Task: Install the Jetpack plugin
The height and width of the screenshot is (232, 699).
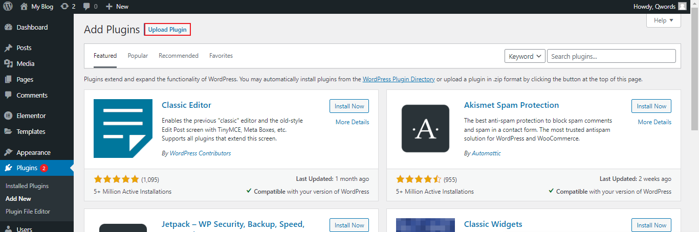Action: coord(349,225)
